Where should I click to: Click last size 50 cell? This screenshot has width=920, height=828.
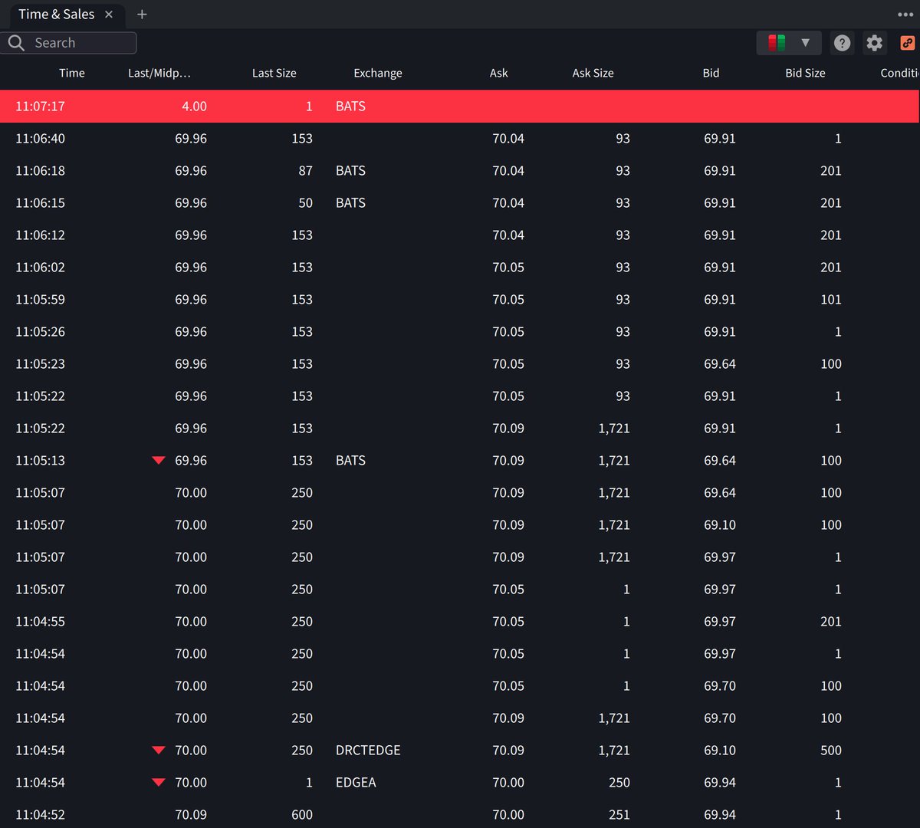(x=305, y=203)
